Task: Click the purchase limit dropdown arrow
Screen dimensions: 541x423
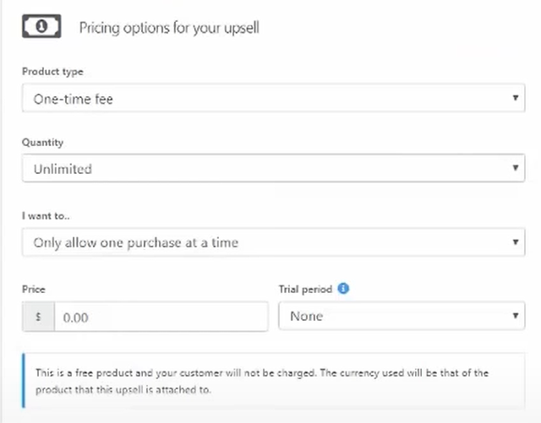Action: tap(516, 242)
